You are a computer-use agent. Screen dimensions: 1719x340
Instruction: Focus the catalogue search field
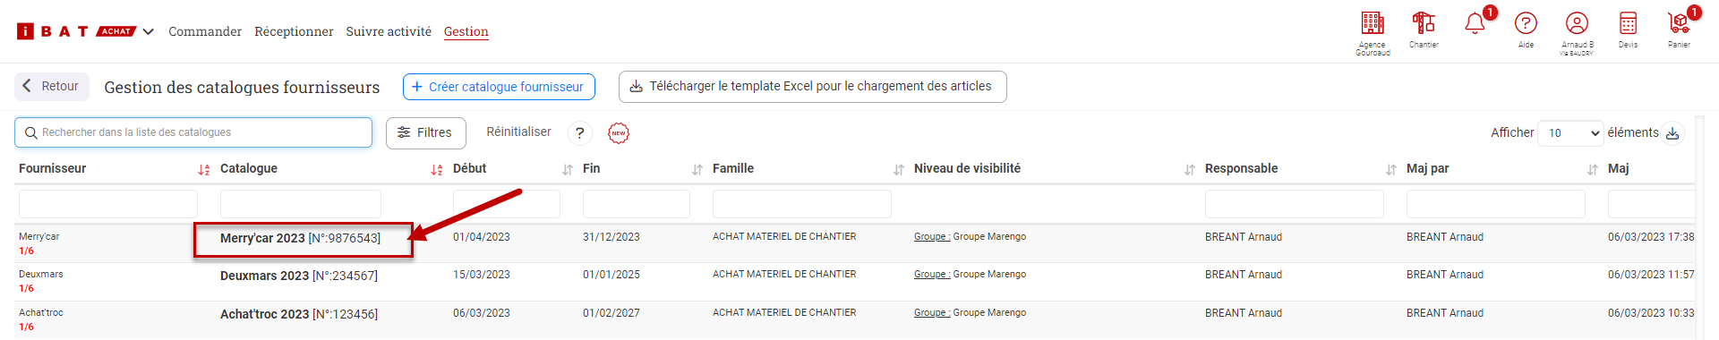click(193, 132)
